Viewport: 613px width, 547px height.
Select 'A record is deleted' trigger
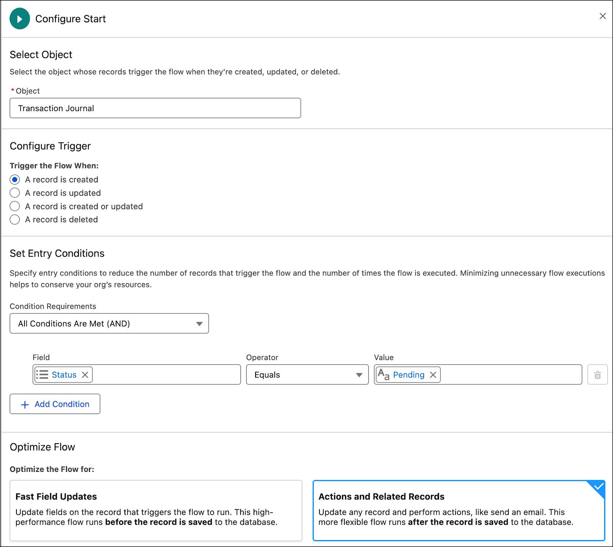15,219
